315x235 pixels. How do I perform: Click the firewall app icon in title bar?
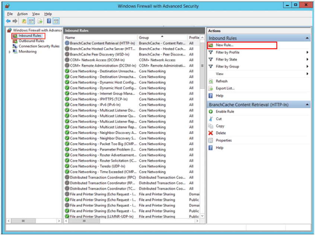pos(7,6)
